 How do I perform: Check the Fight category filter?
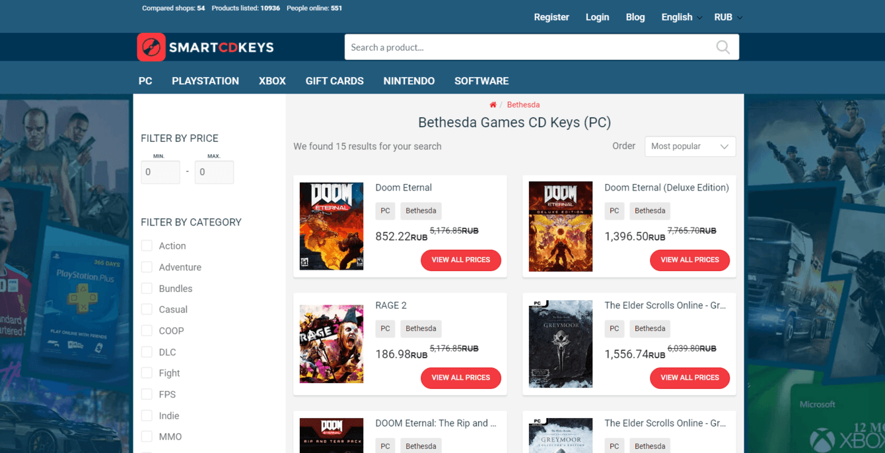click(x=147, y=373)
